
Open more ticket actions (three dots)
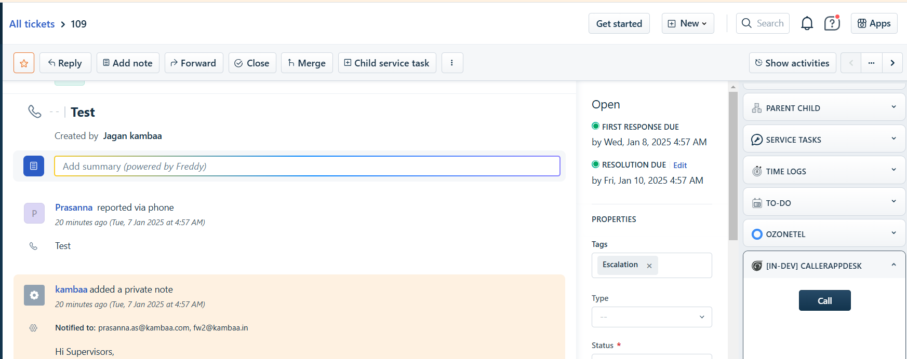click(x=452, y=63)
